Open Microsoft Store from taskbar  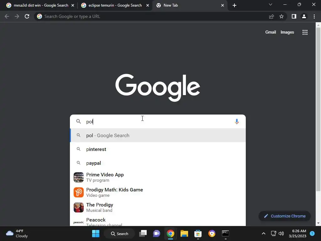[198, 233]
